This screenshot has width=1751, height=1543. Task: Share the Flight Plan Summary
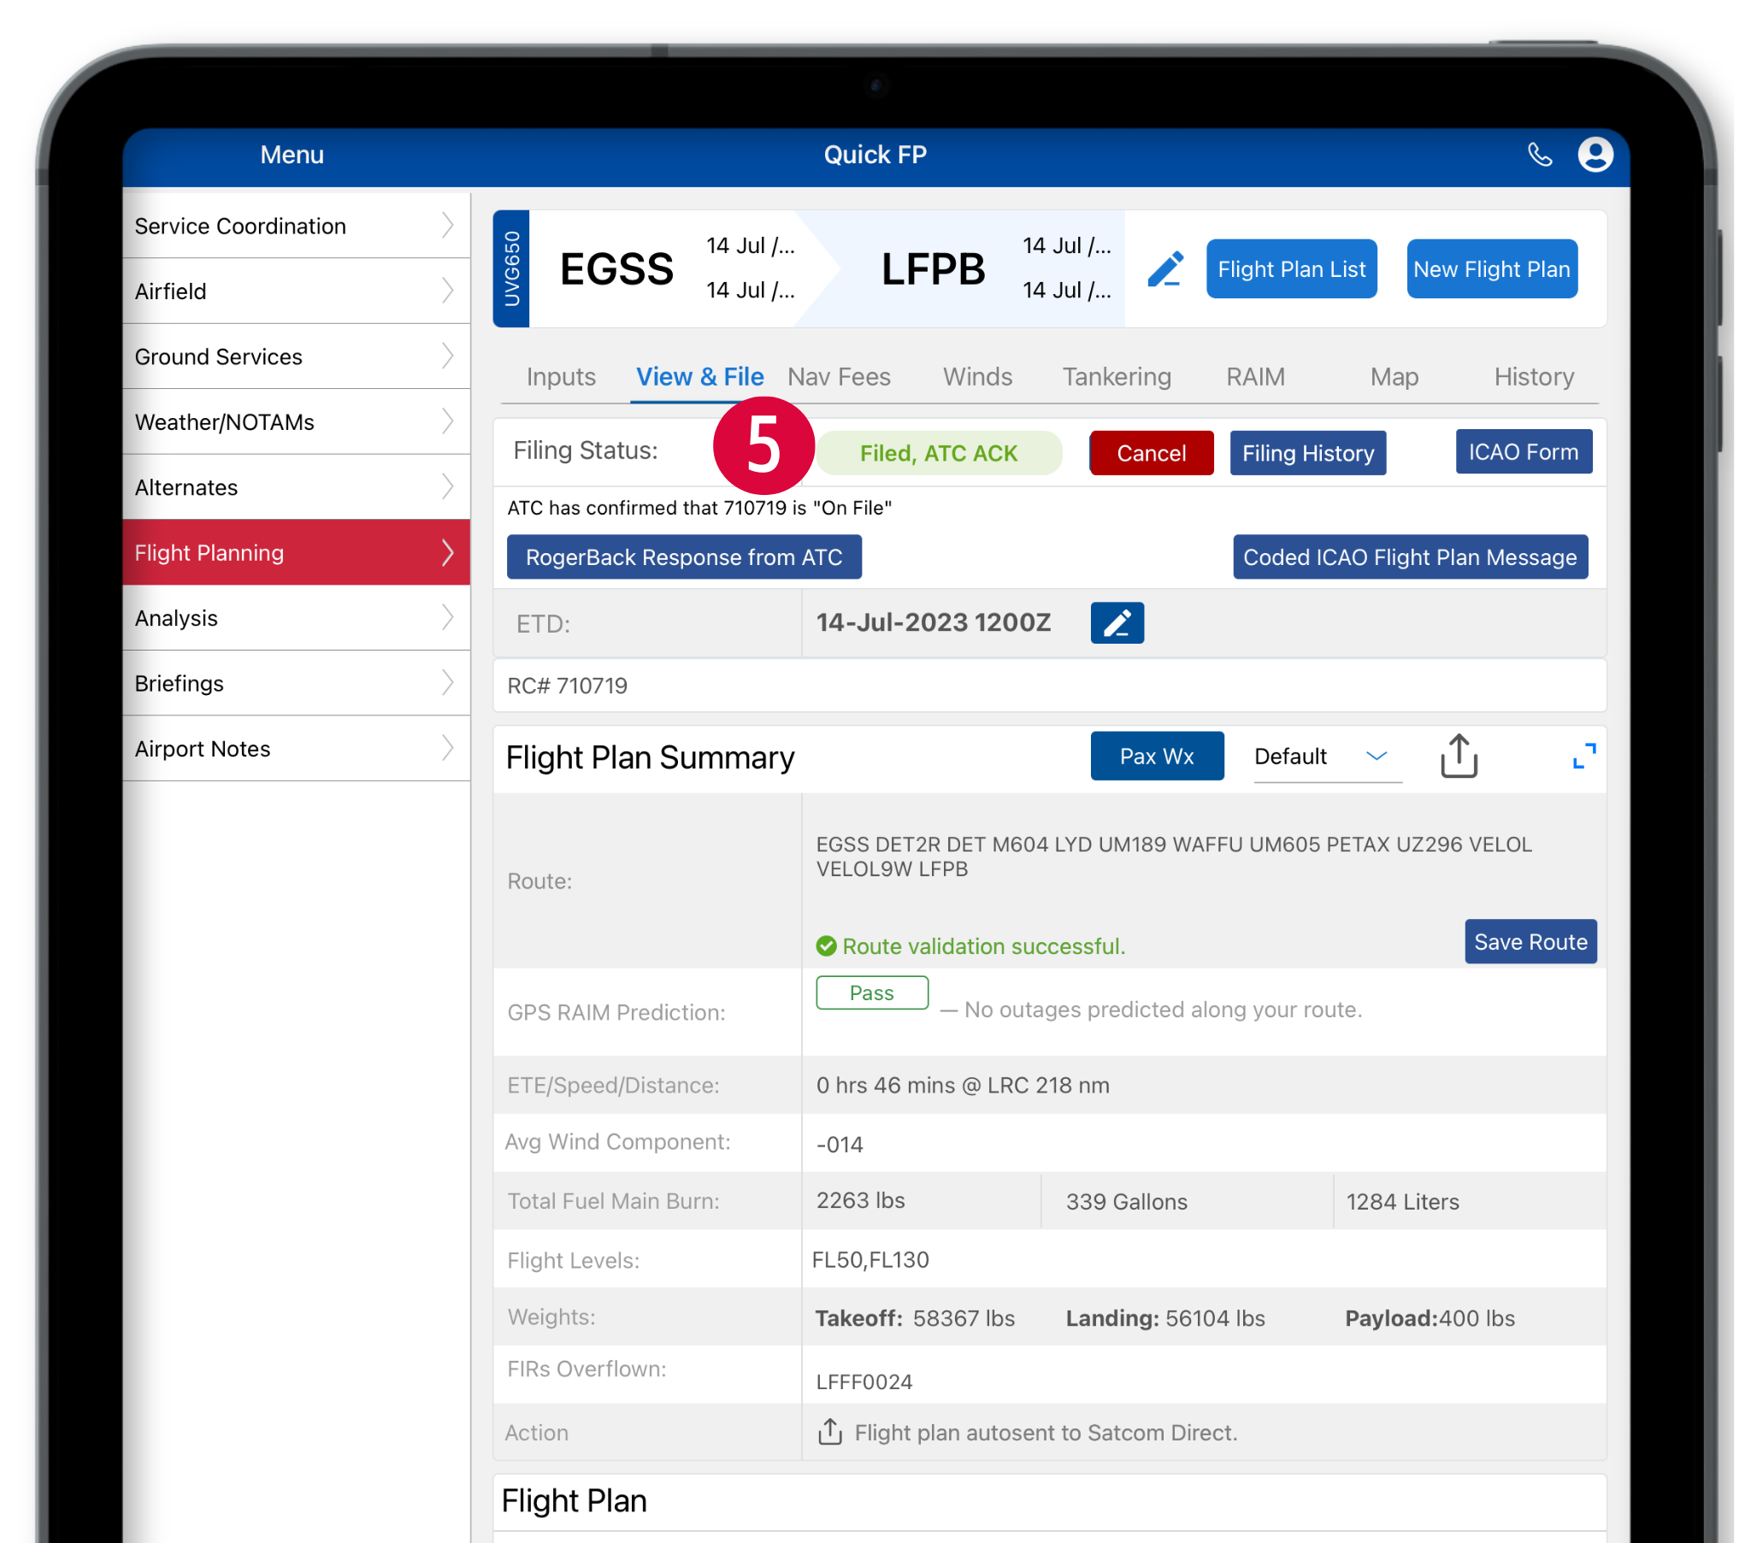pyautogui.click(x=1458, y=757)
